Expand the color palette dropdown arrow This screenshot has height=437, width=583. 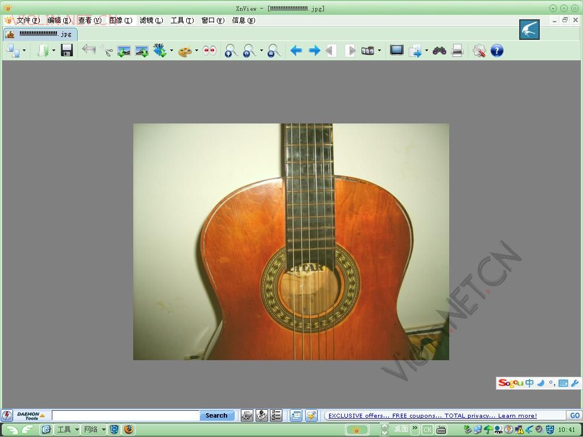click(x=196, y=51)
